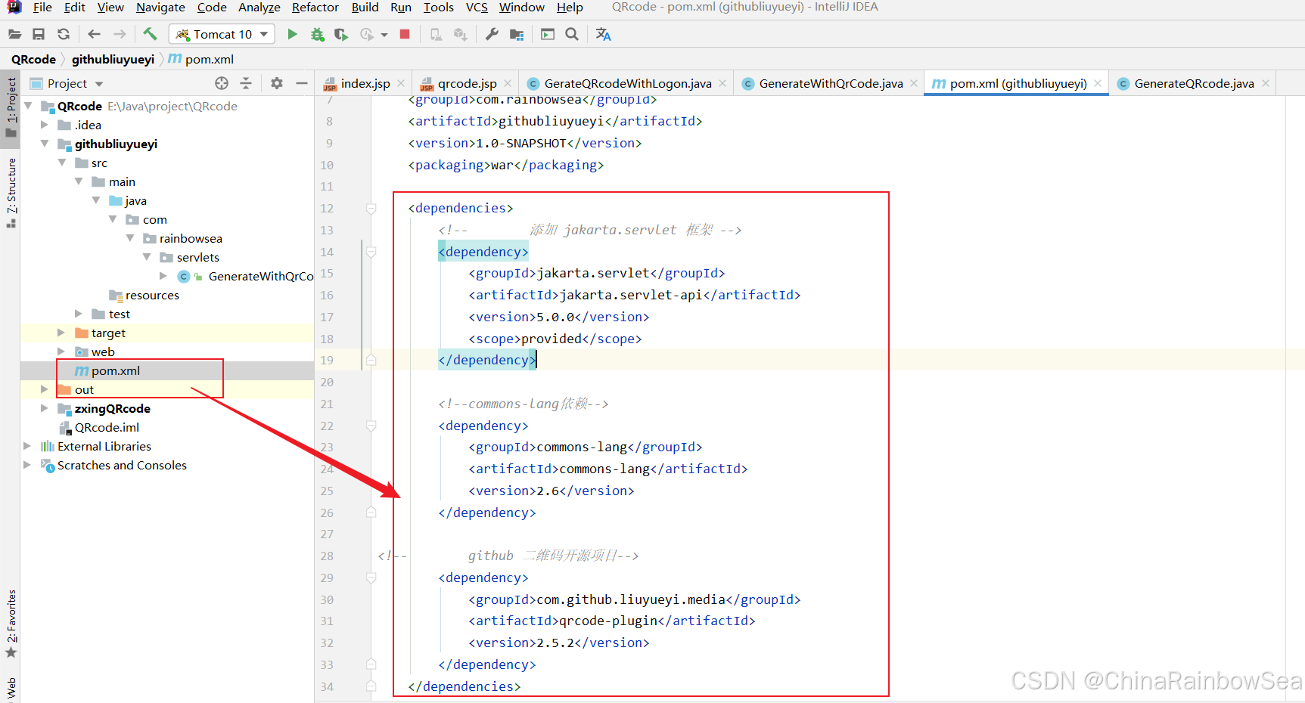Click the Translate toolbar icon
The width and height of the screenshot is (1305, 703).
603,34
